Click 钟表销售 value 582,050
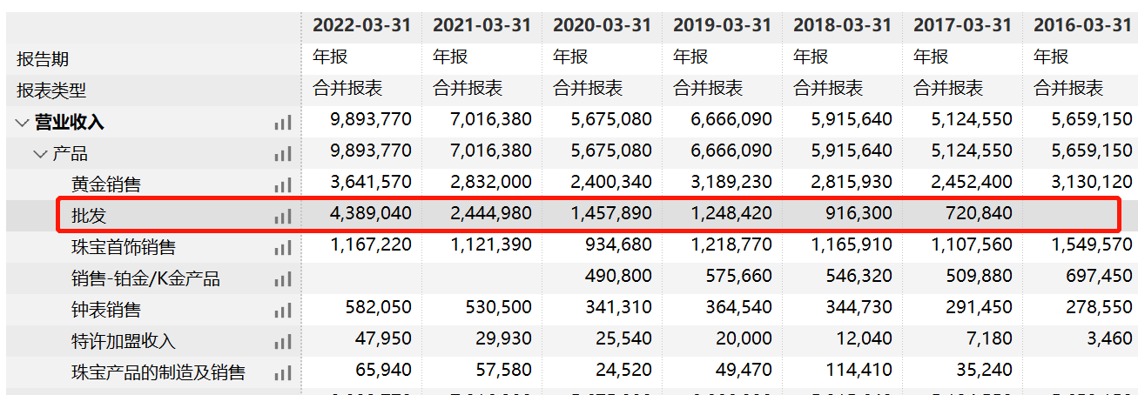This screenshot has height=395, width=1138. [x=379, y=307]
